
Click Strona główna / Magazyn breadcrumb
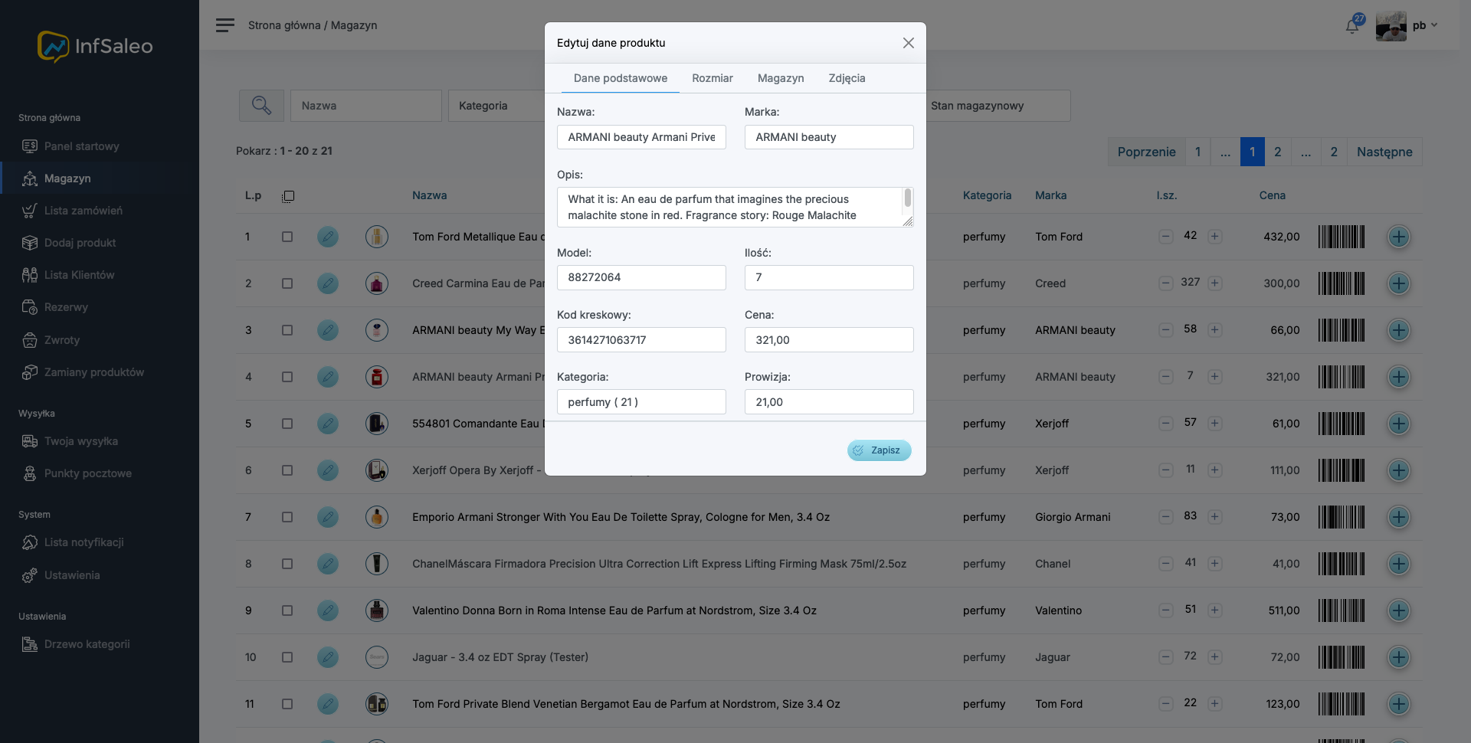coord(313,25)
